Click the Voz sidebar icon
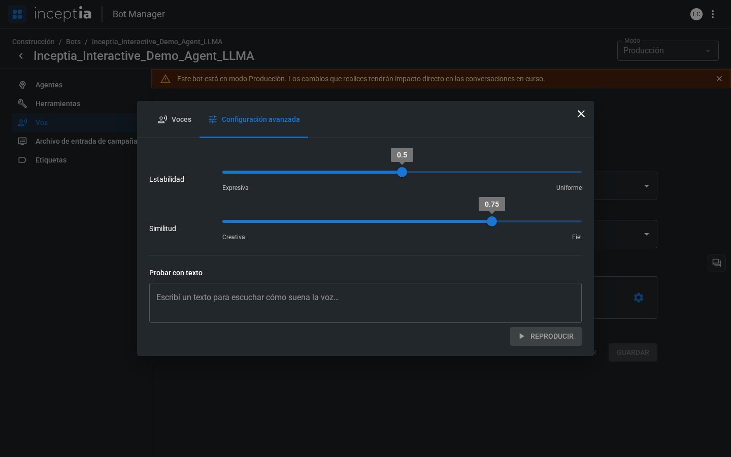This screenshot has height=457, width=731. (x=22, y=122)
